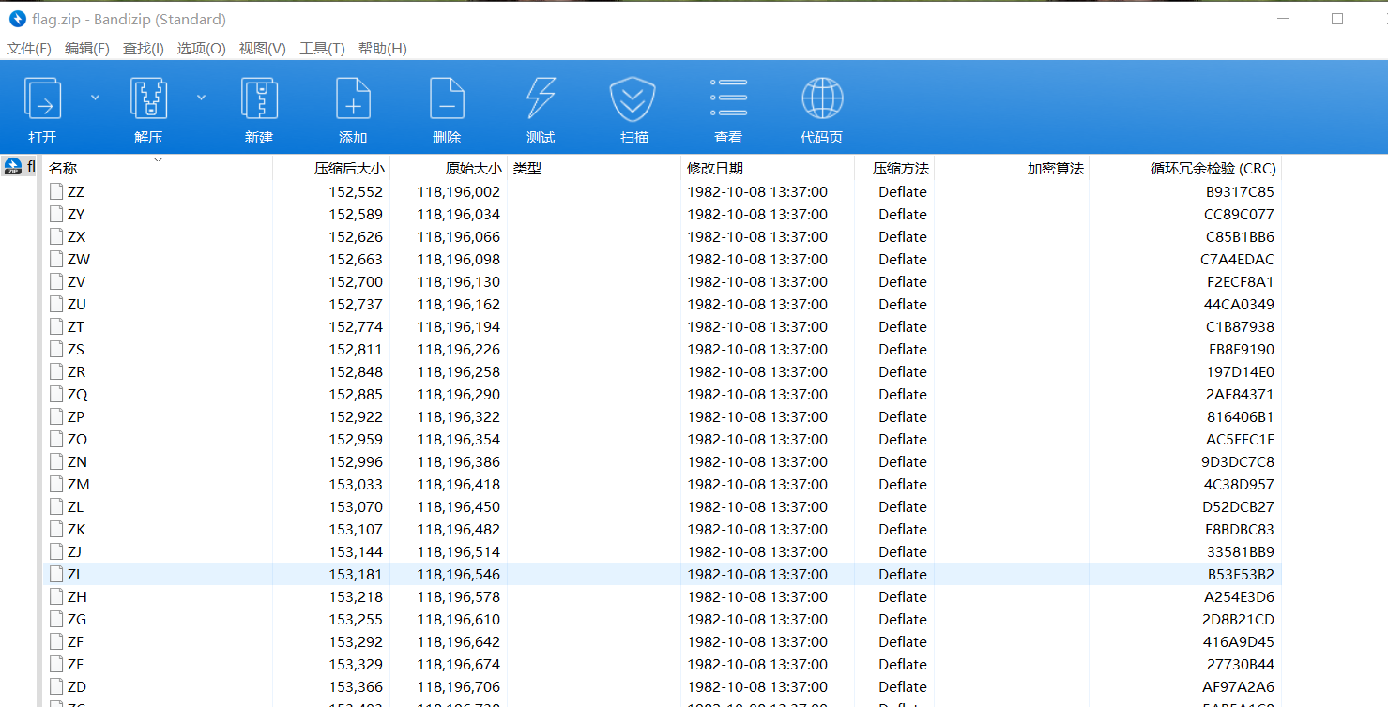Sort by Compression method (压缩方法) column header
Viewport: 1388px width, 707px height.
click(x=901, y=169)
